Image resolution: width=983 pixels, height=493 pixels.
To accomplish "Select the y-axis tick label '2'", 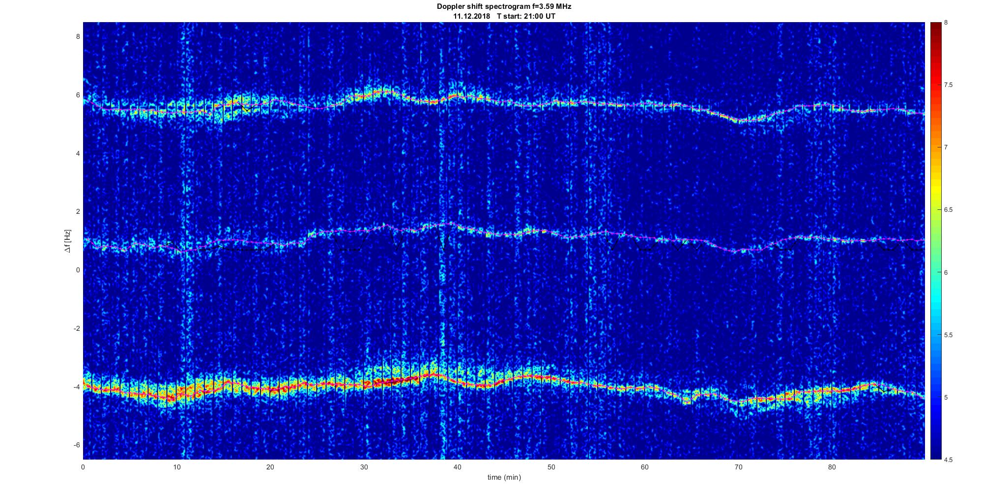I will pyautogui.click(x=78, y=211).
